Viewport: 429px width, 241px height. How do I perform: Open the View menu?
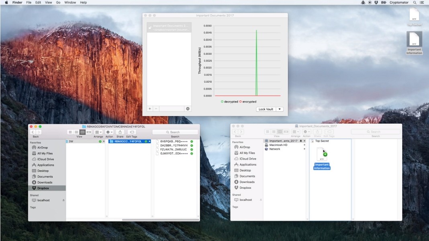coord(49,2)
